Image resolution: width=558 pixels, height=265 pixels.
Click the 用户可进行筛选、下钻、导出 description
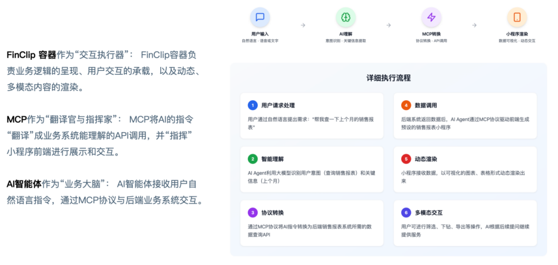pyautogui.click(x=465, y=230)
